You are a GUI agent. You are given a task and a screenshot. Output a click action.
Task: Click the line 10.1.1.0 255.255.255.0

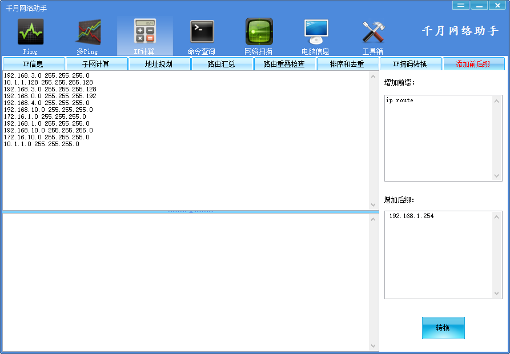pos(41,144)
